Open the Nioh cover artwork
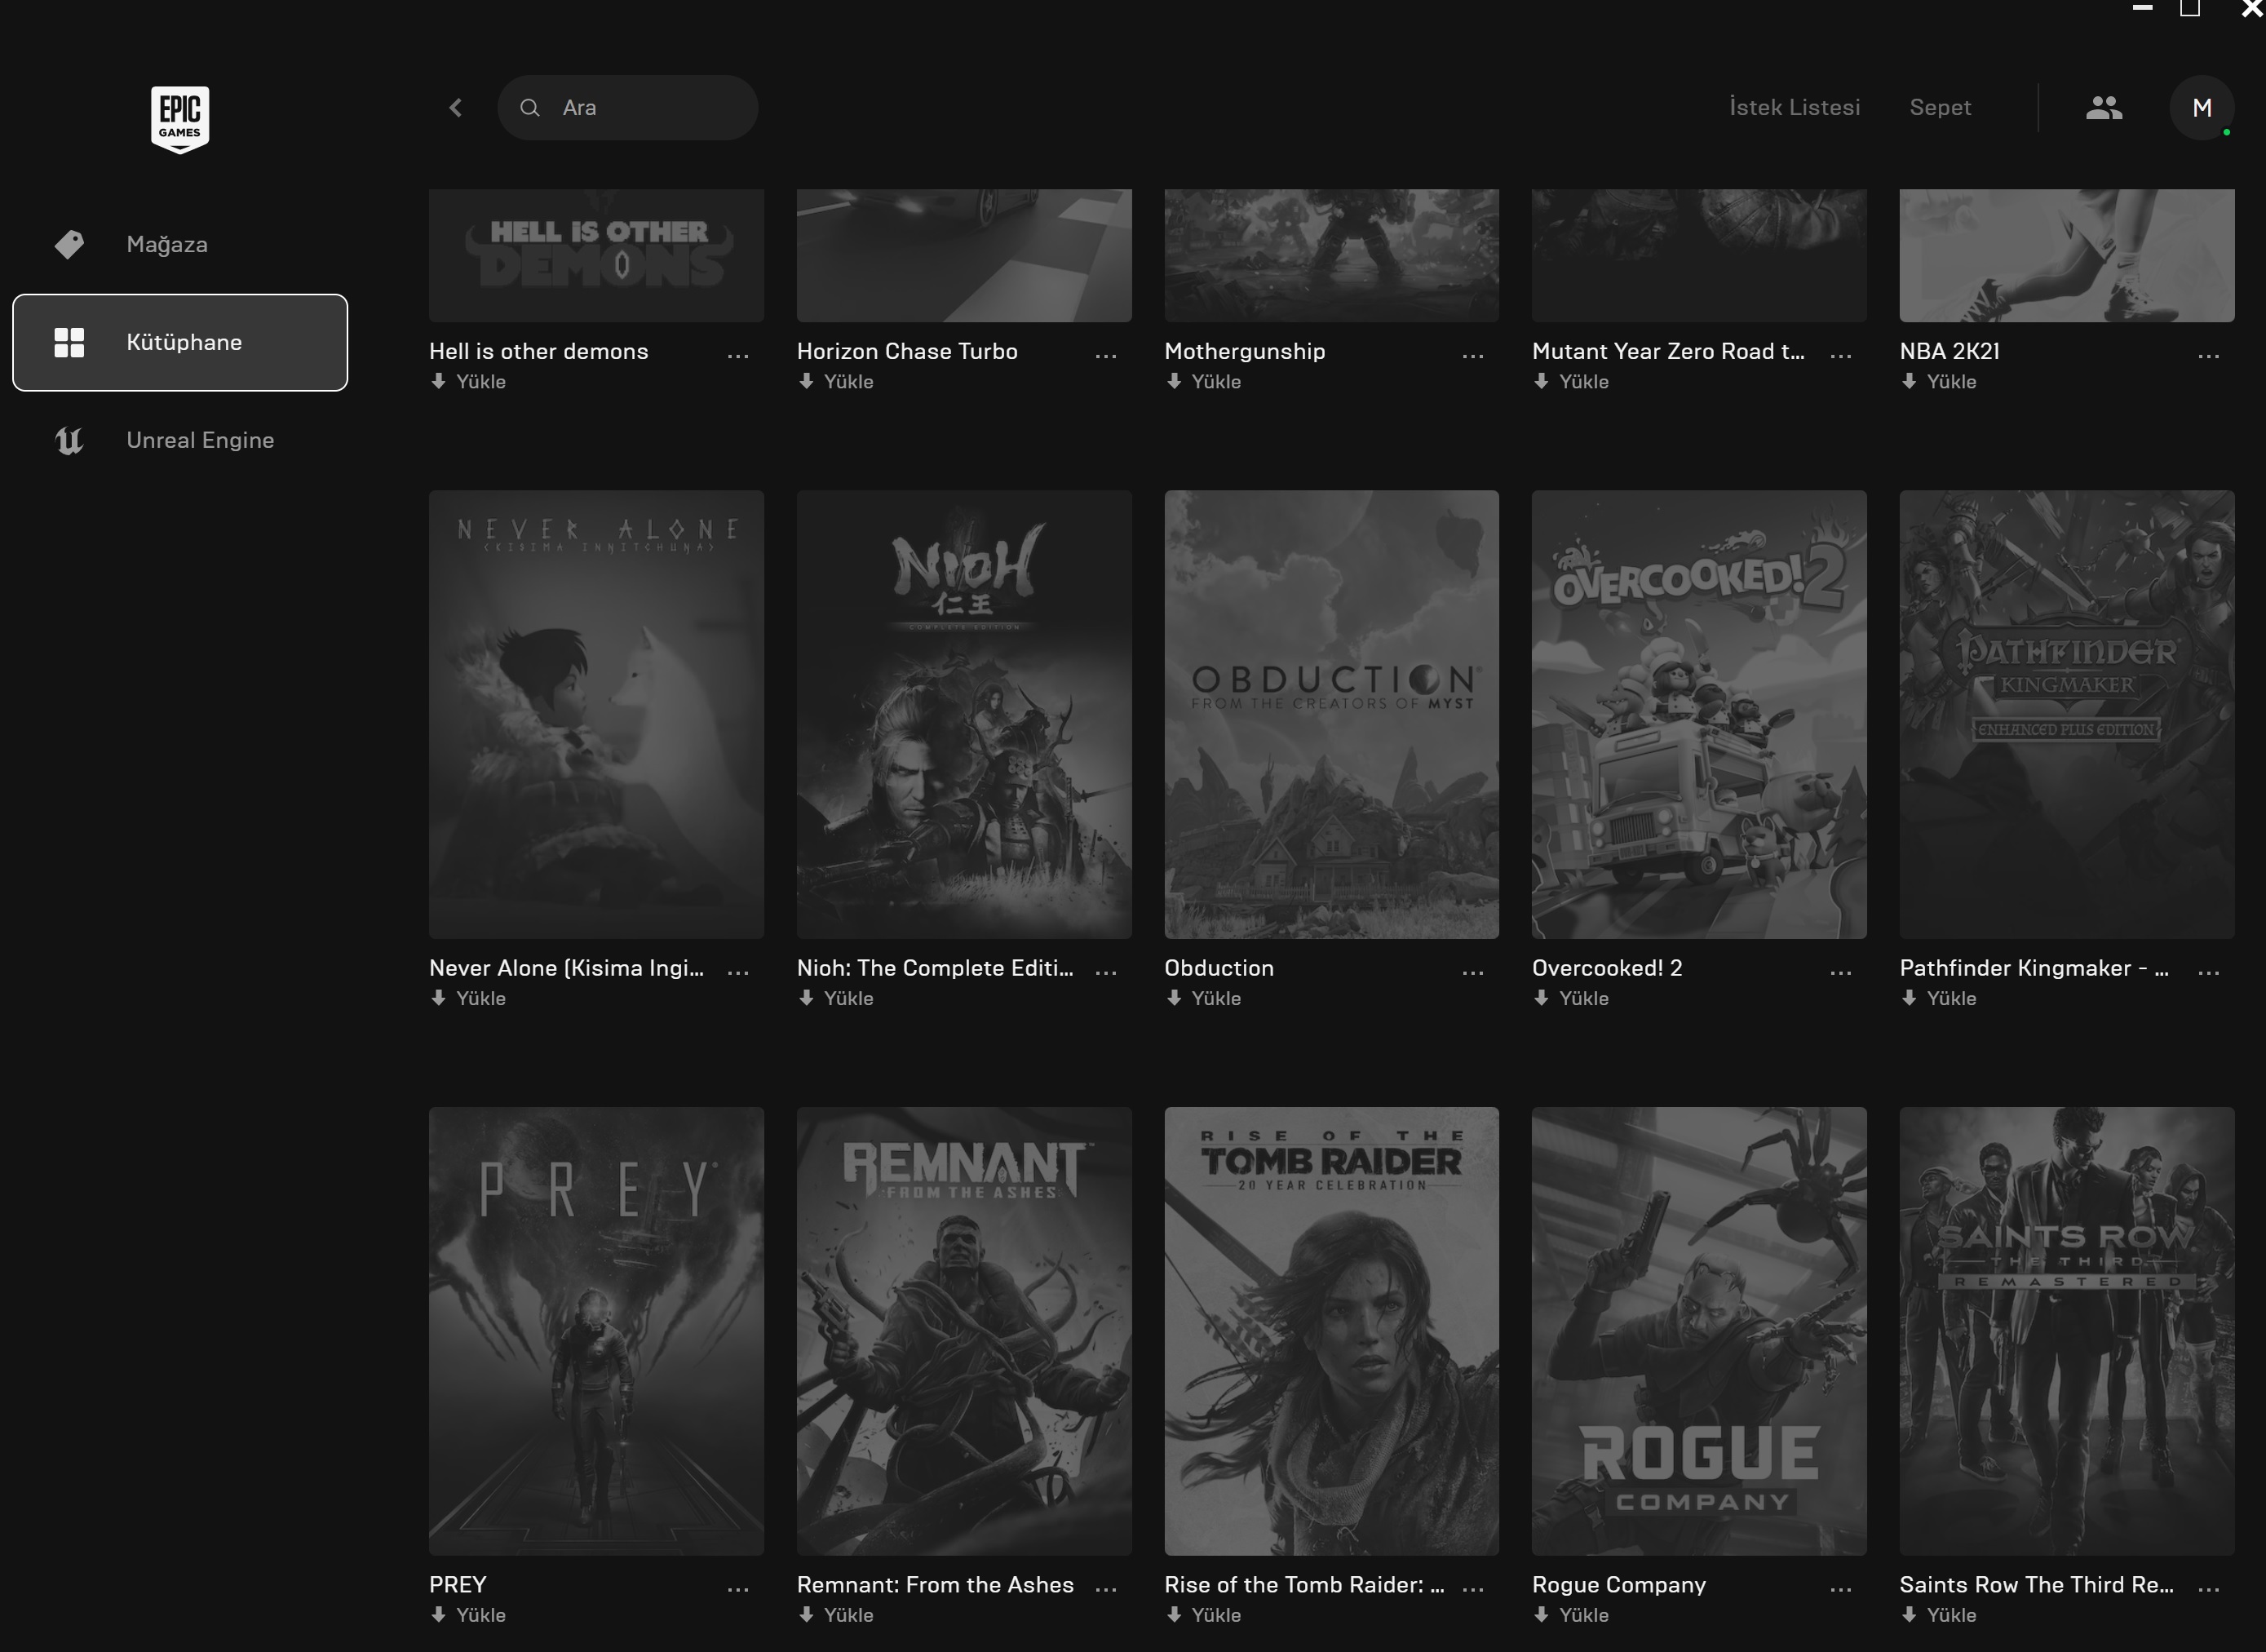The height and width of the screenshot is (1652, 2266). pyautogui.click(x=964, y=714)
